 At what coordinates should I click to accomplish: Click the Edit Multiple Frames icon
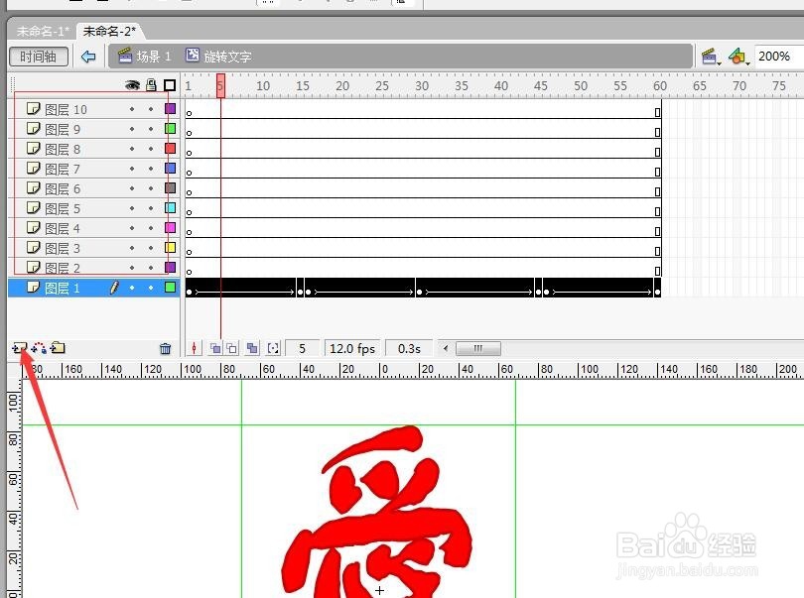click(252, 348)
